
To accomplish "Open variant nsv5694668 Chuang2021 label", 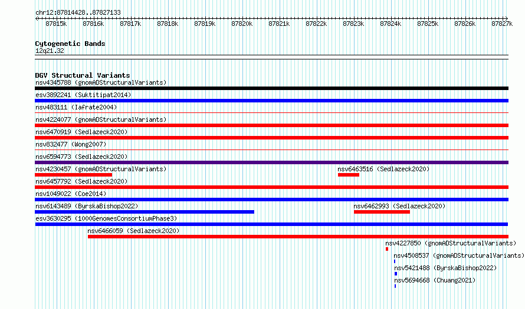I will (435, 280).
